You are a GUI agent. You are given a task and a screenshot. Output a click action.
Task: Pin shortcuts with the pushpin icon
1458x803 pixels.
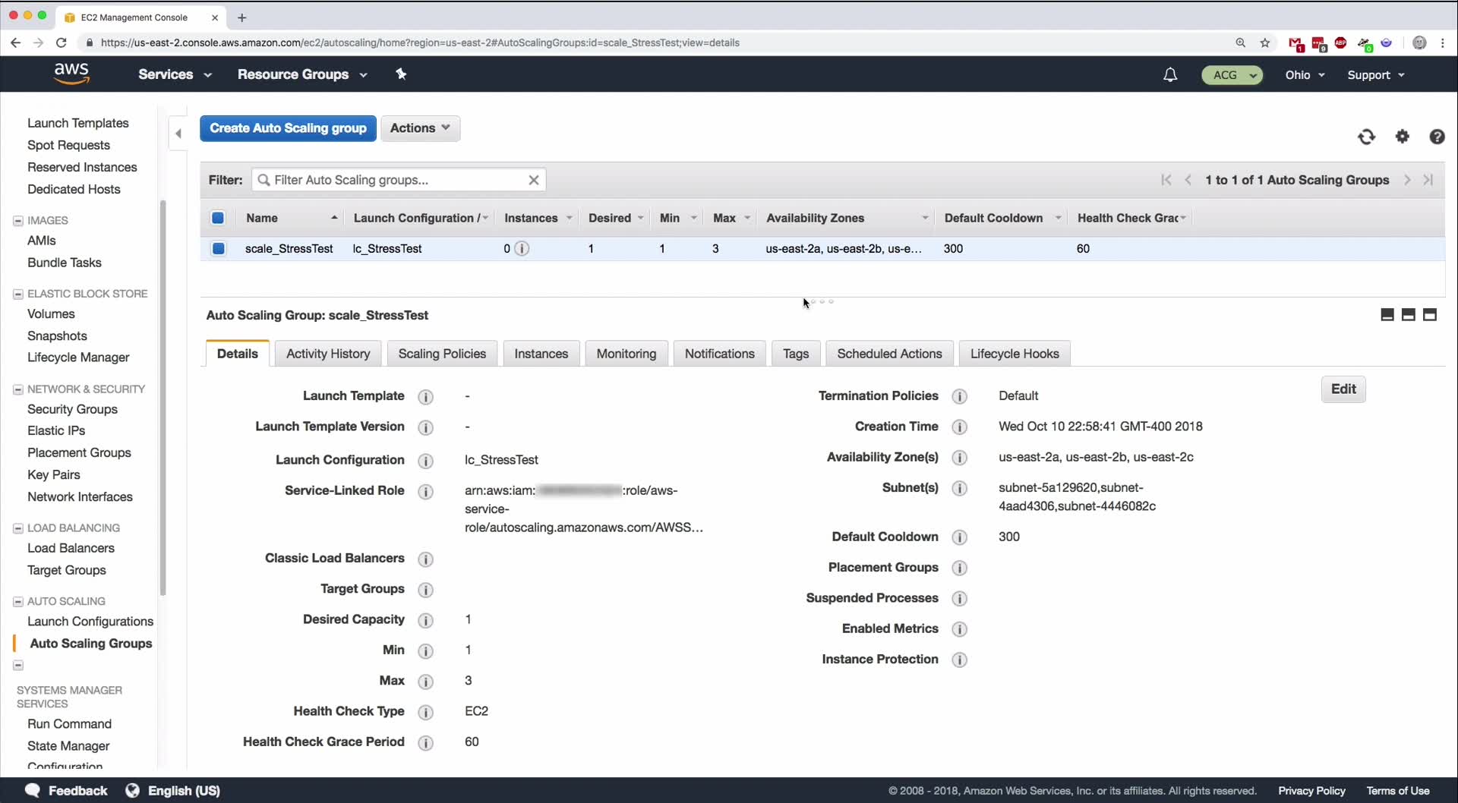(x=401, y=74)
